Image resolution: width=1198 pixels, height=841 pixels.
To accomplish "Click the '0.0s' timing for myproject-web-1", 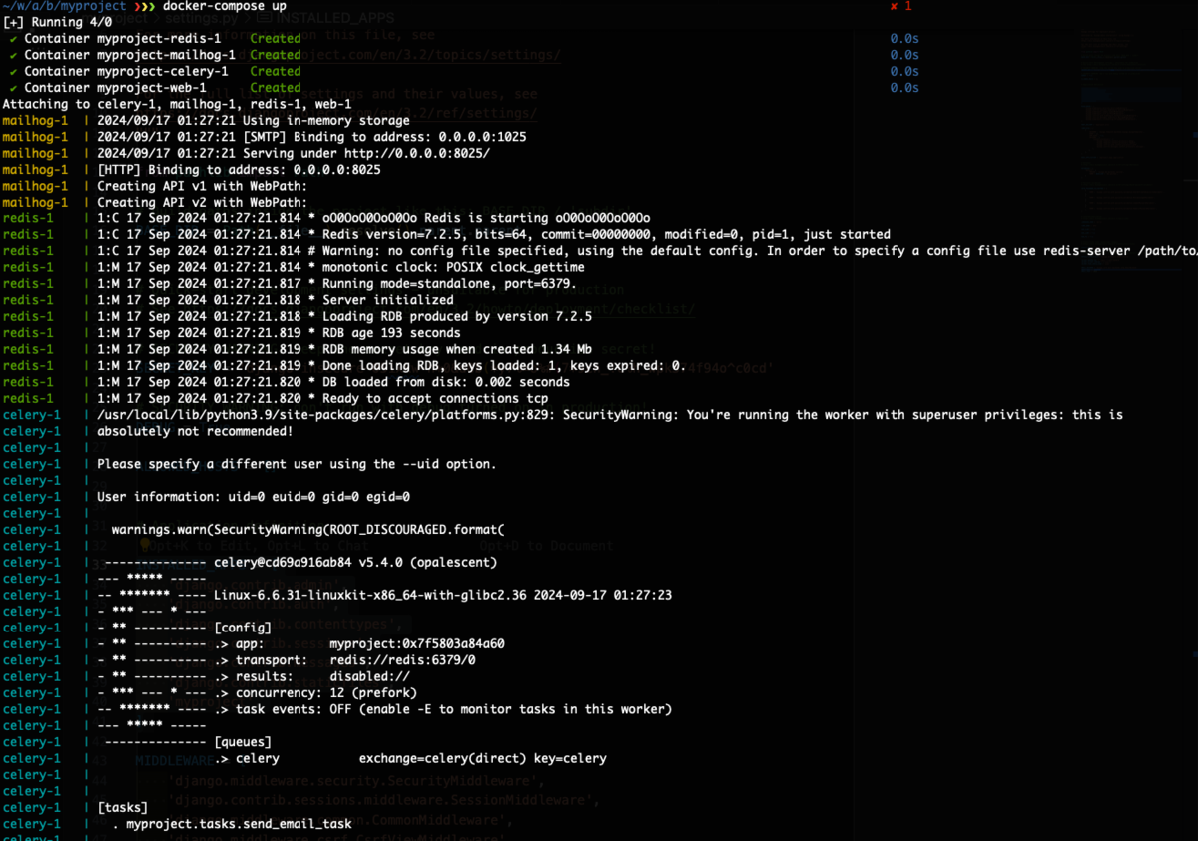I will click(x=904, y=88).
